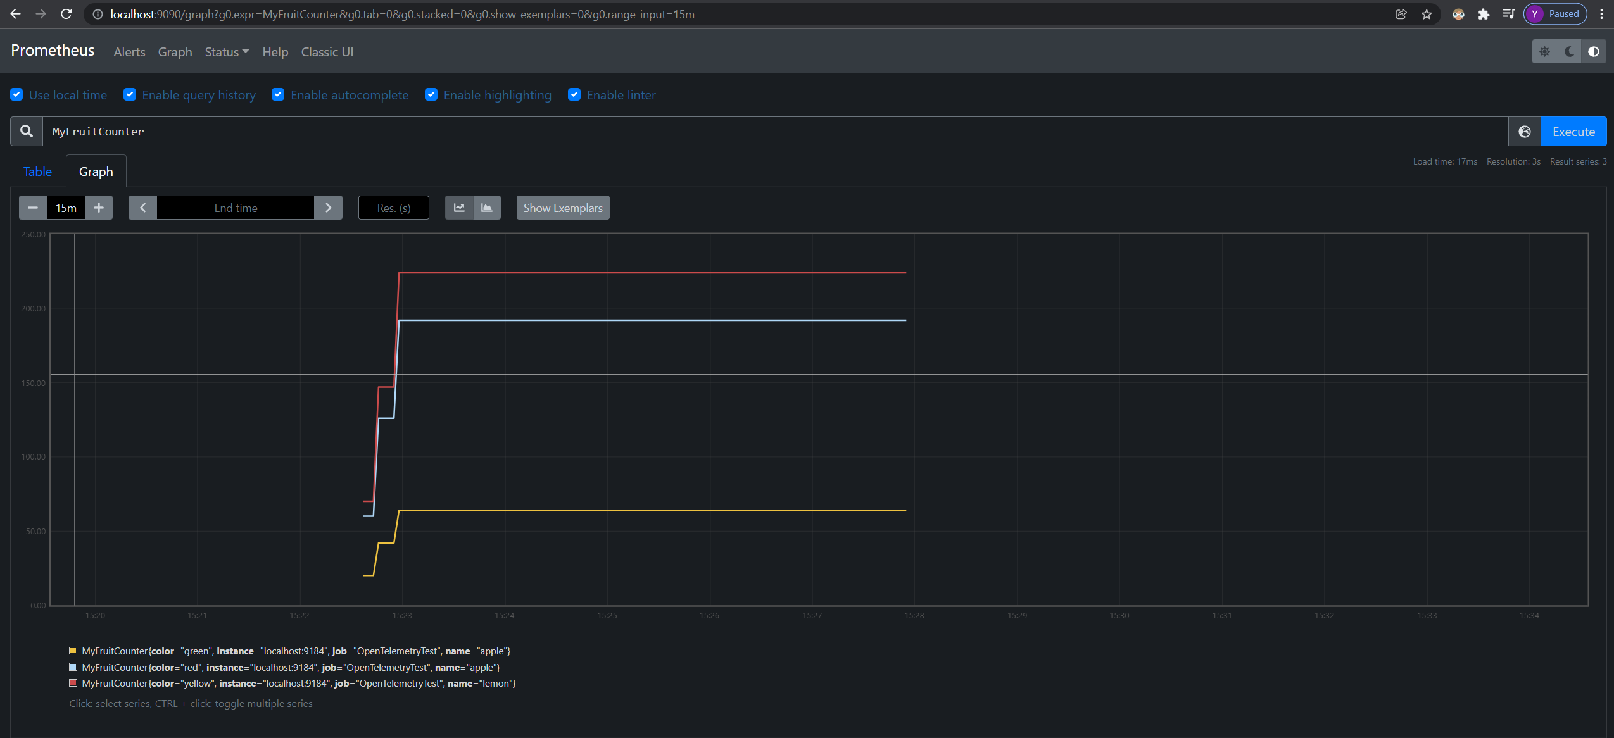Screen dimensions: 1614x738
Task: Share this page using share icon
Action: click(1401, 14)
